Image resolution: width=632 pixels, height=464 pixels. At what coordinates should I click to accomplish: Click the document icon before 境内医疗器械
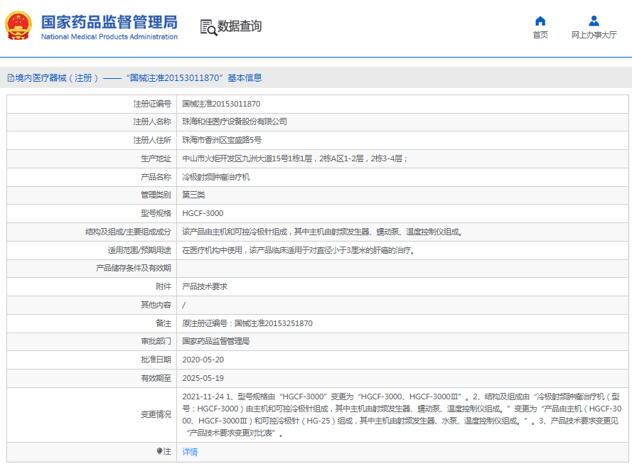click(11, 78)
